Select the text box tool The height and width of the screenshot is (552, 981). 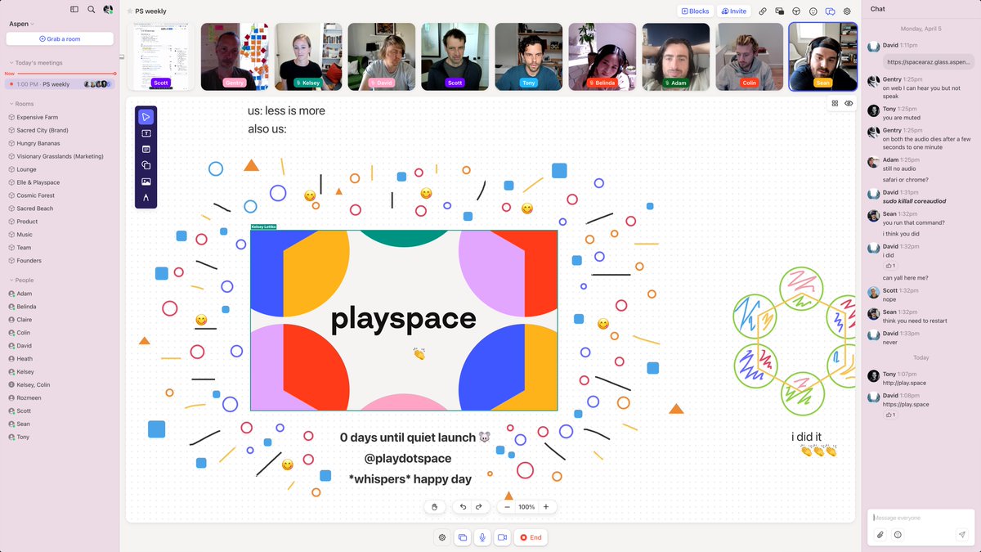[146, 133]
